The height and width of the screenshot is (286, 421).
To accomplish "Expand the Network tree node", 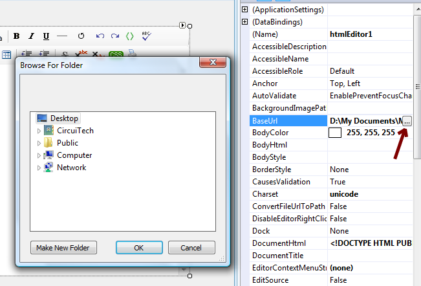I will tap(39, 168).
